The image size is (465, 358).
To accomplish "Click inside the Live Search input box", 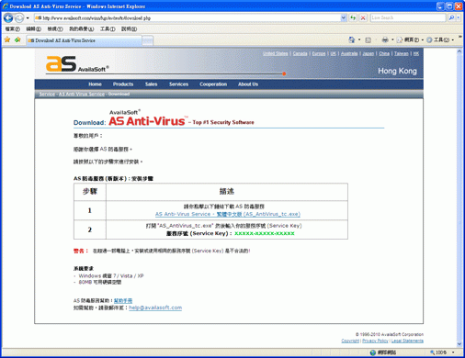I will tap(408, 17).
